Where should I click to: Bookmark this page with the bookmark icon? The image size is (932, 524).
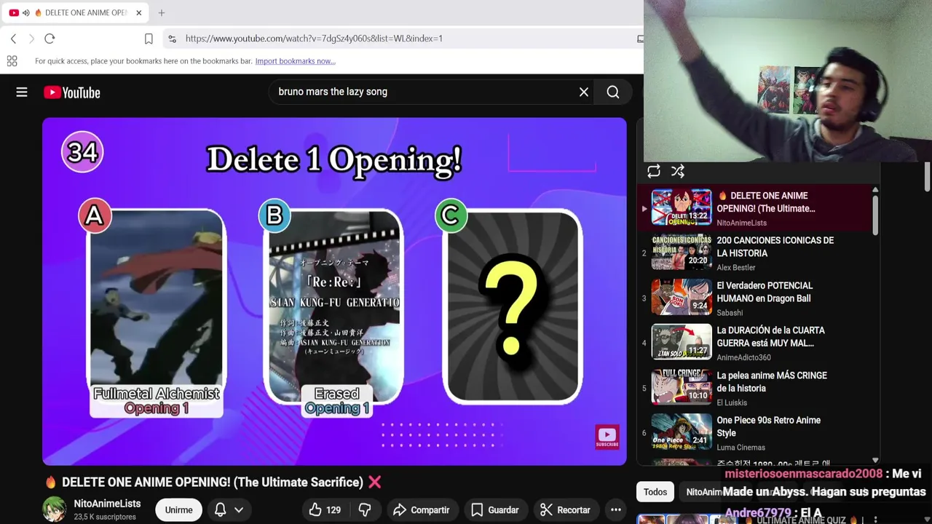click(x=149, y=39)
